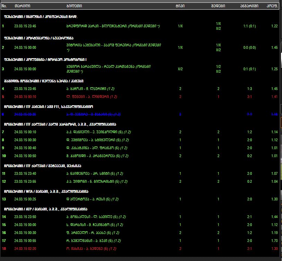Click the 1:2 score in row 7
The width and height of the screenshot is (282, 261).
click(x=249, y=132)
